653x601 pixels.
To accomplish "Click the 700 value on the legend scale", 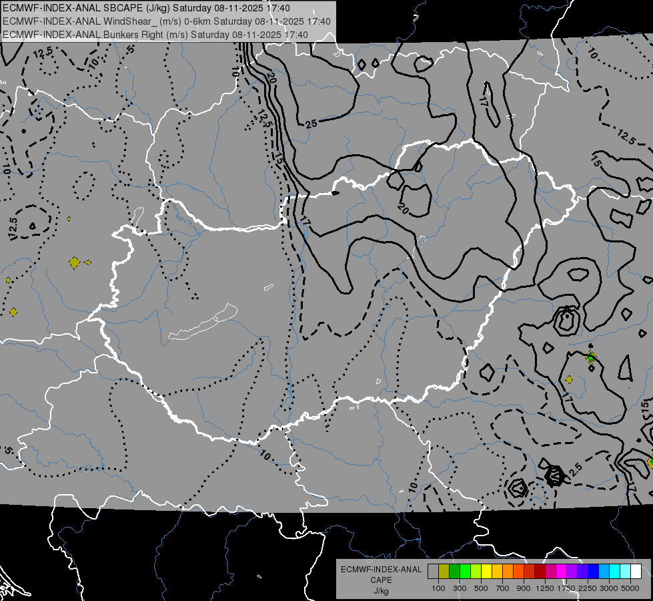I will pyautogui.click(x=503, y=588).
